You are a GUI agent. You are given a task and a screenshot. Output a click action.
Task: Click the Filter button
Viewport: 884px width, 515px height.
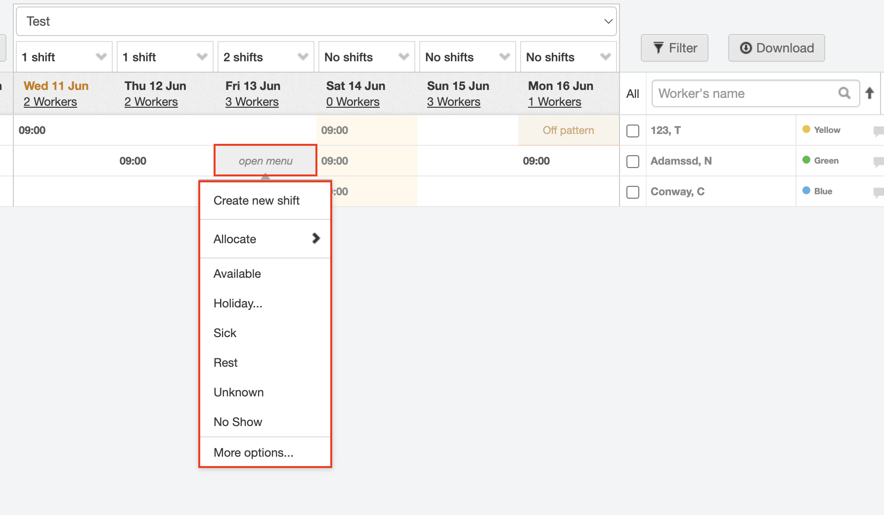[674, 48]
